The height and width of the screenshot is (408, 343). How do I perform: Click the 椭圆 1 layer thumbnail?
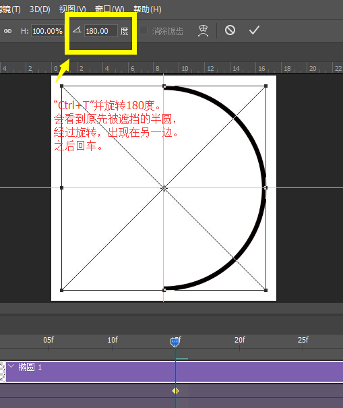pos(3,372)
